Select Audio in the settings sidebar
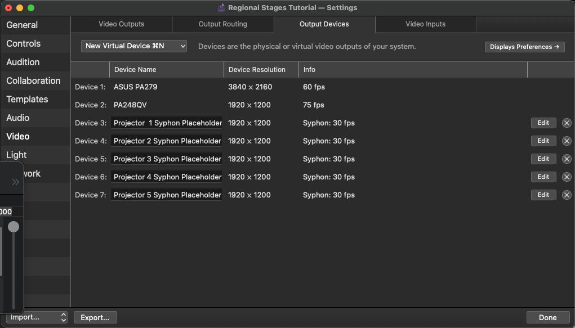Image resolution: width=575 pixels, height=328 pixels. tap(17, 118)
